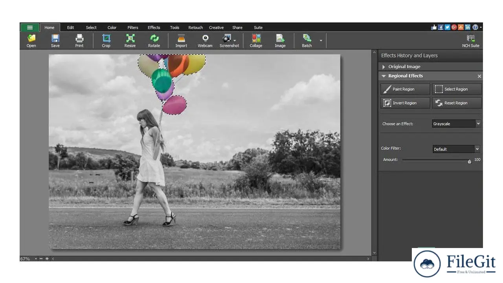
Task: Click the pink balloon in the image
Action: [174, 105]
